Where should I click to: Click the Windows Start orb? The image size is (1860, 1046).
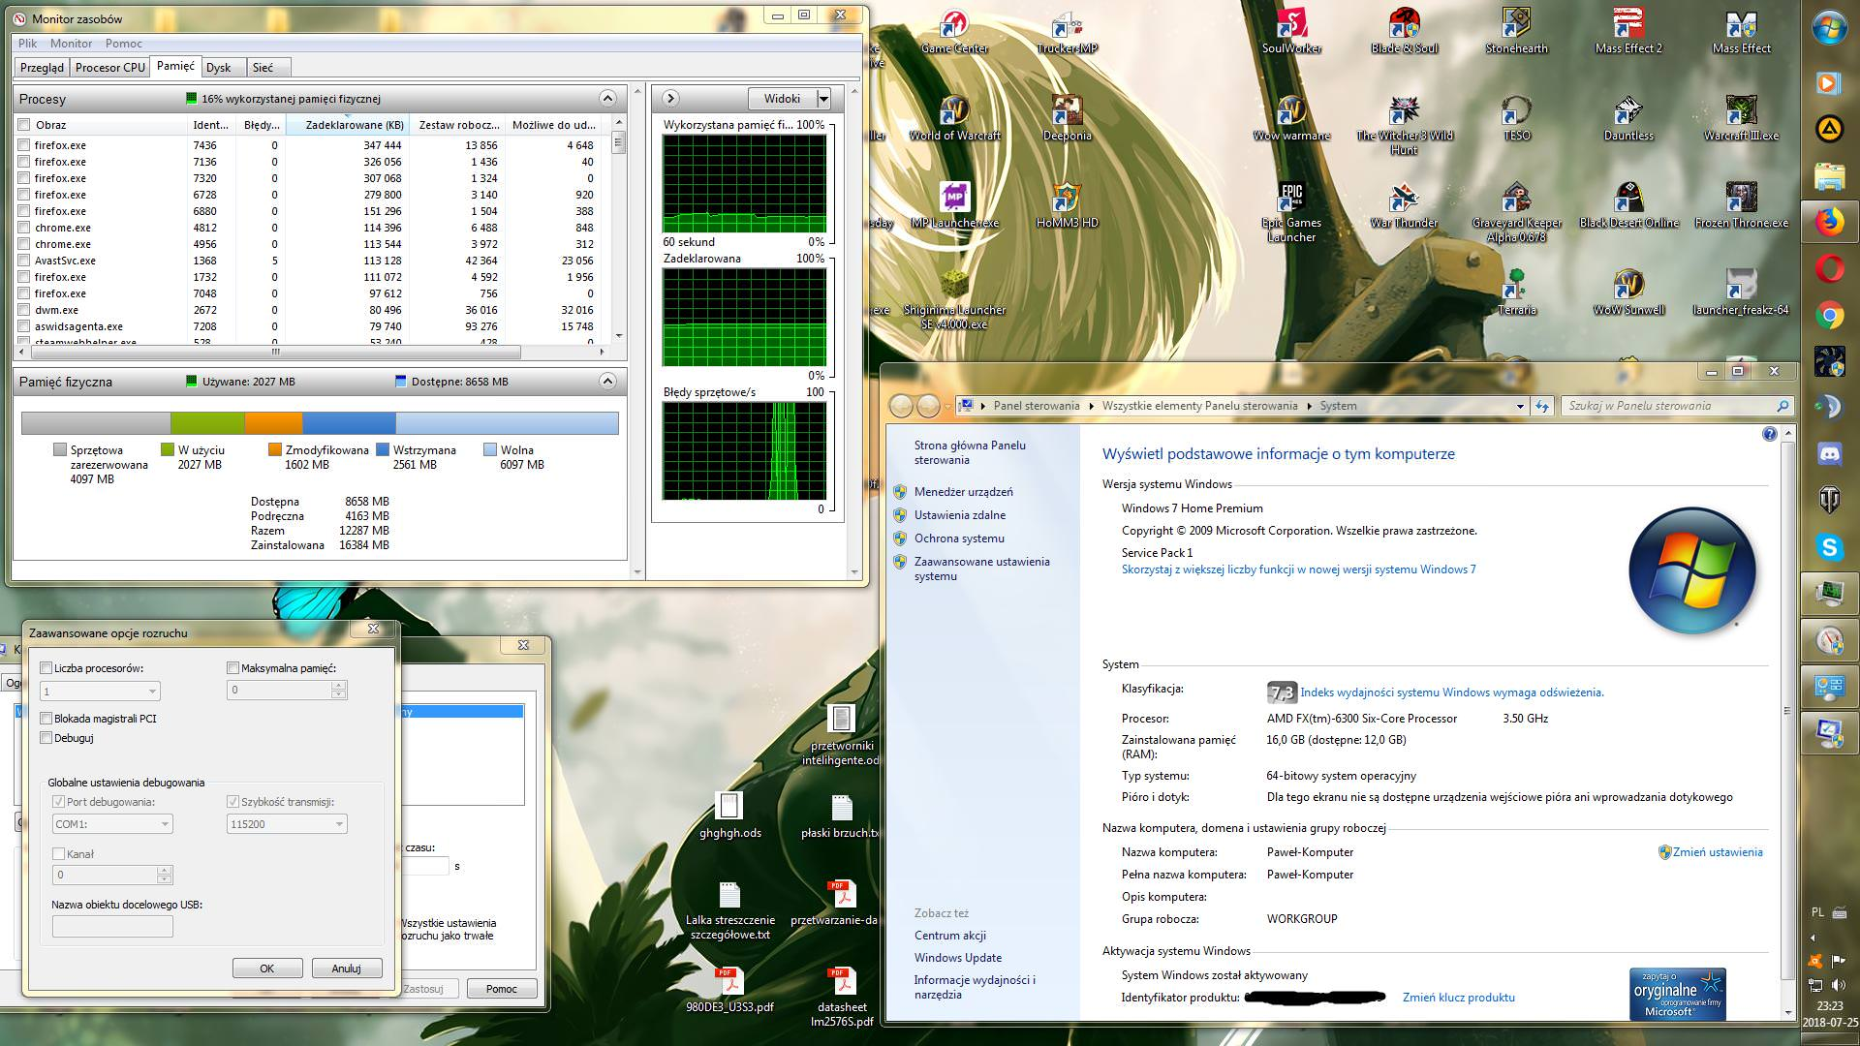pyautogui.click(x=1829, y=27)
